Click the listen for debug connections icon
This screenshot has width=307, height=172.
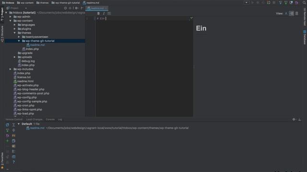[269, 3]
